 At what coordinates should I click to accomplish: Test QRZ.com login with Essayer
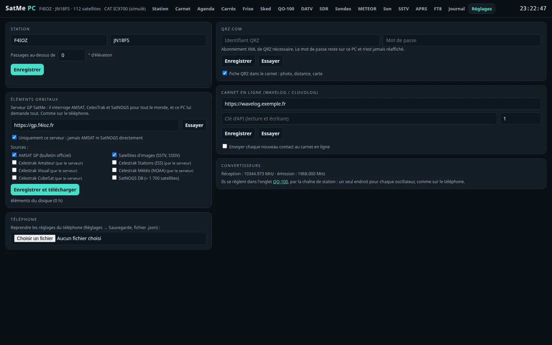(x=270, y=61)
